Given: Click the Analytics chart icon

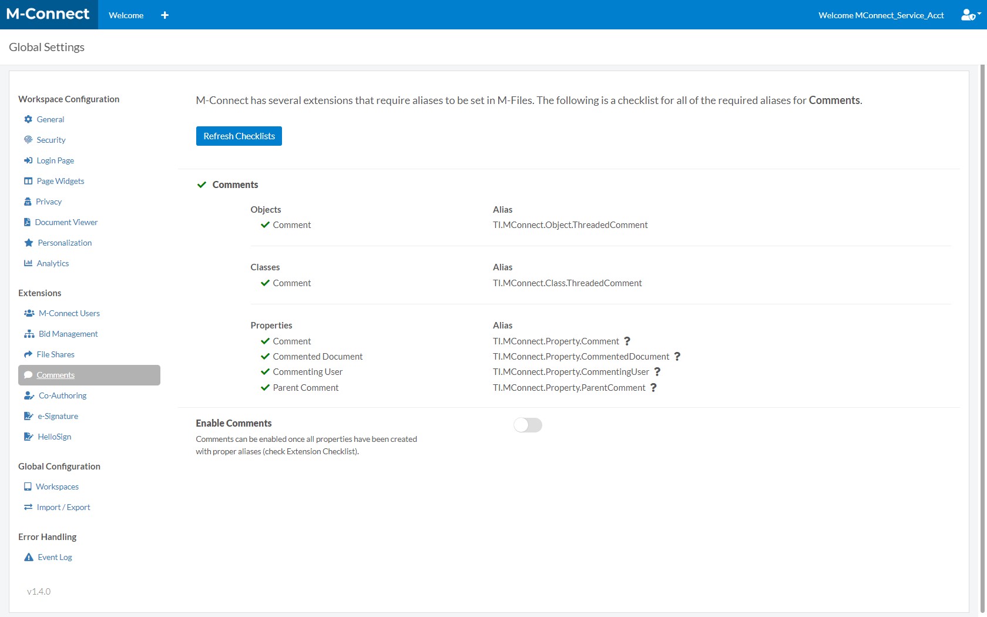Looking at the screenshot, I should [x=28, y=263].
